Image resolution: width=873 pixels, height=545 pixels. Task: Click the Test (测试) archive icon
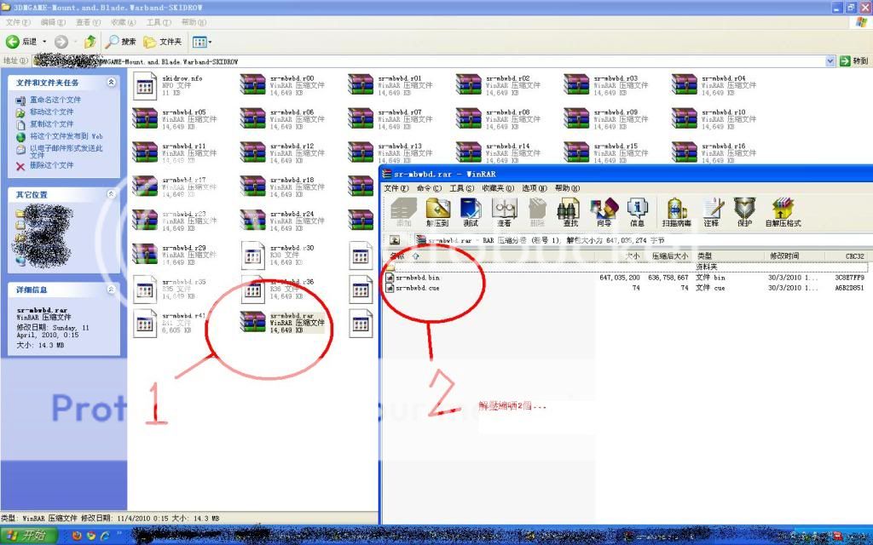coord(470,211)
